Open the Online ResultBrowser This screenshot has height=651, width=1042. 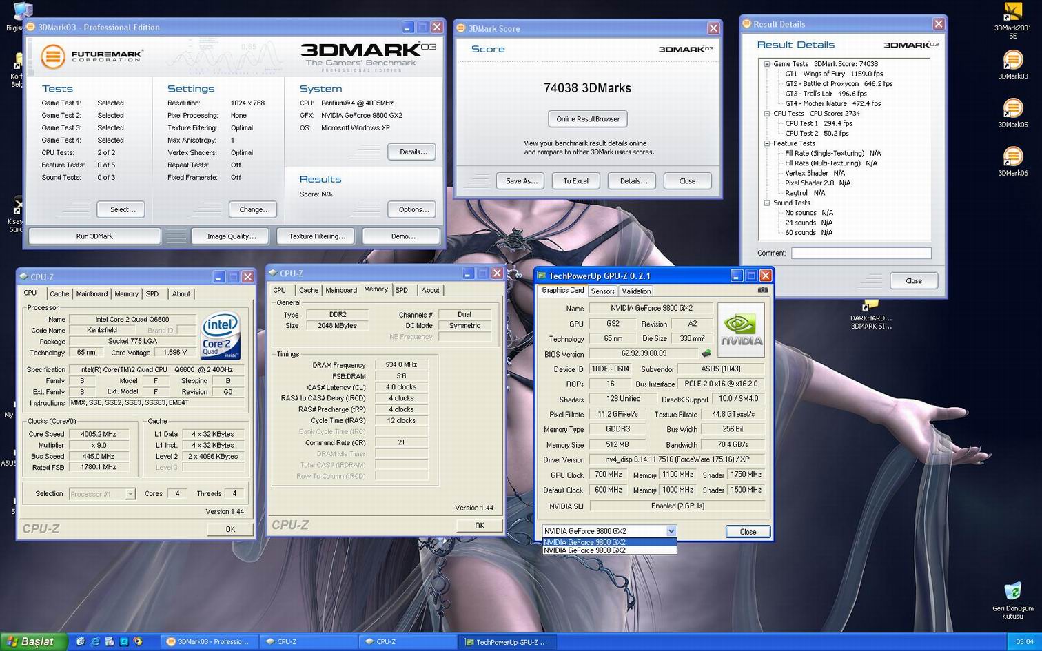click(588, 119)
